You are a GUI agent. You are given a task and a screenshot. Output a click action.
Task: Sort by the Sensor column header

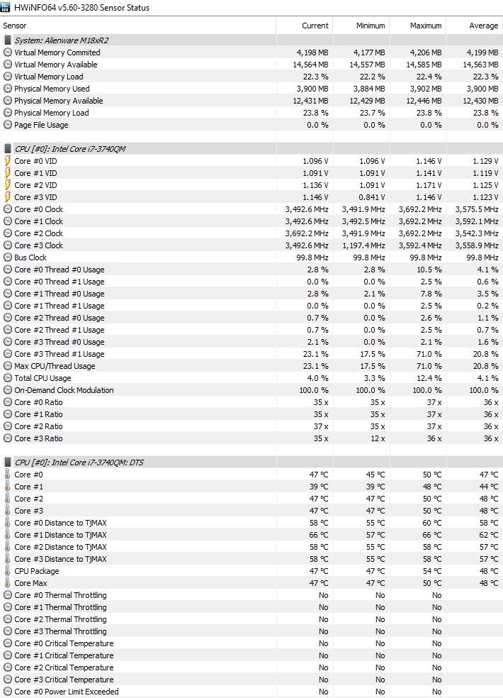click(138, 26)
